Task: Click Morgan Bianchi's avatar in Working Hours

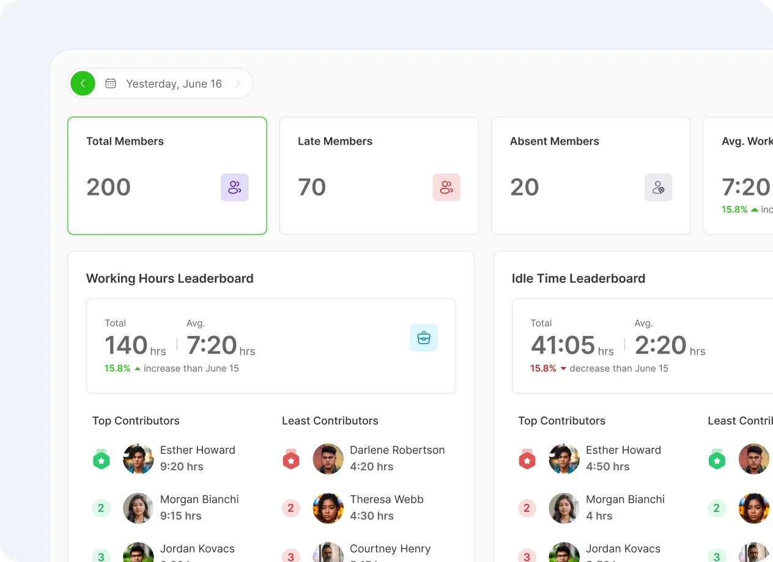Action: [x=138, y=508]
